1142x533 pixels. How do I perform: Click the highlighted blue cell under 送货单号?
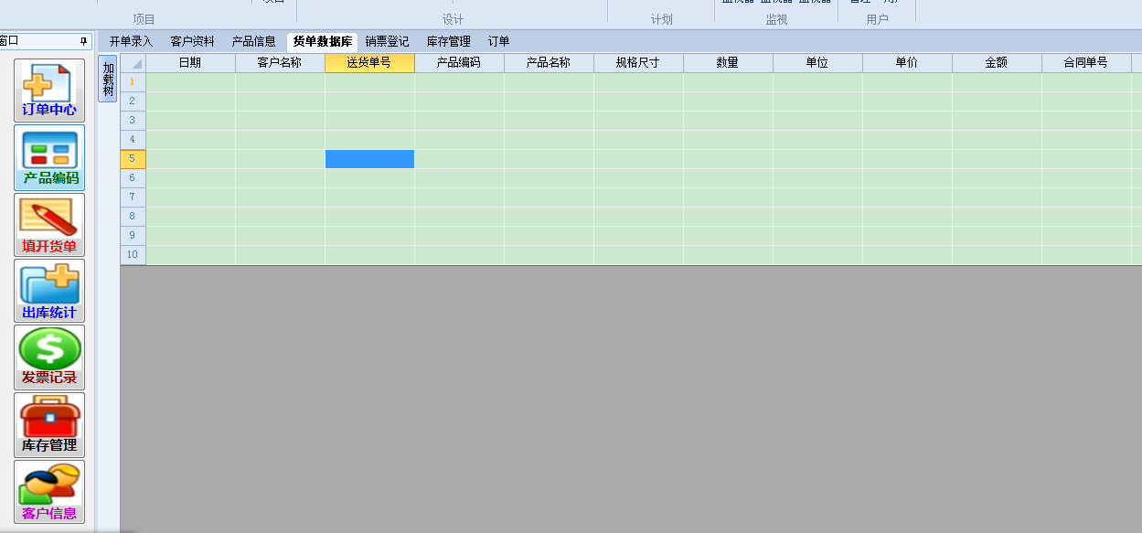(x=369, y=159)
